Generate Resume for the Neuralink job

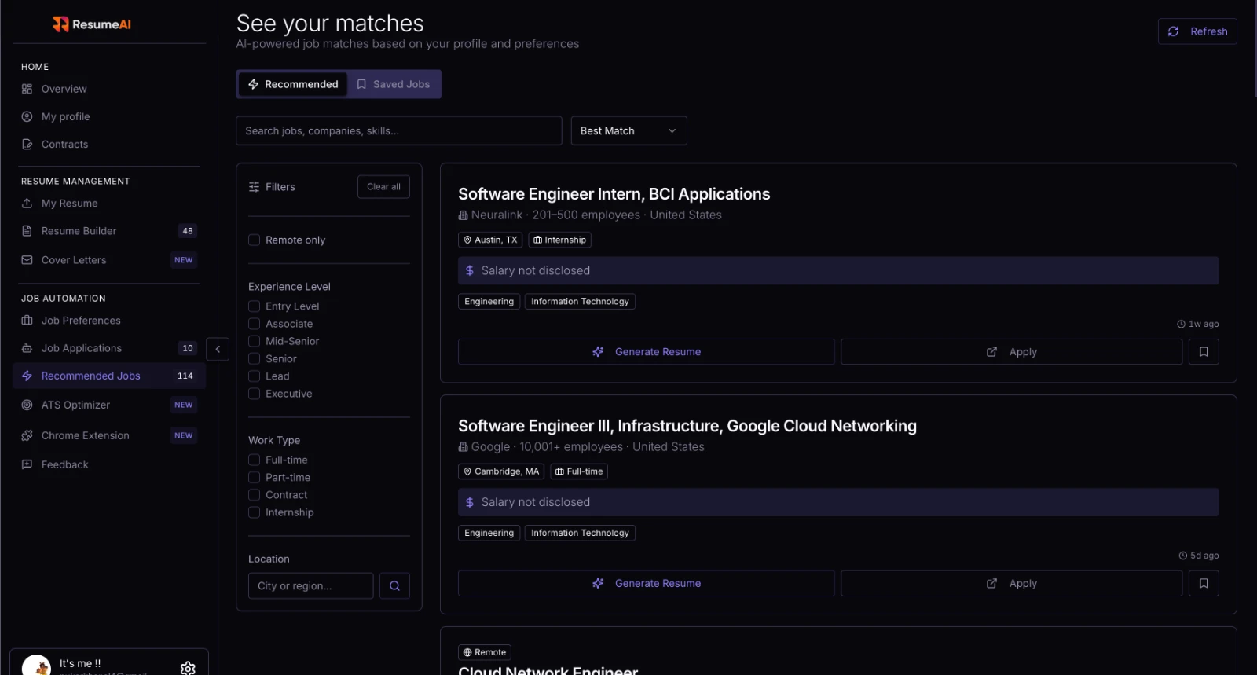[x=646, y=352]
